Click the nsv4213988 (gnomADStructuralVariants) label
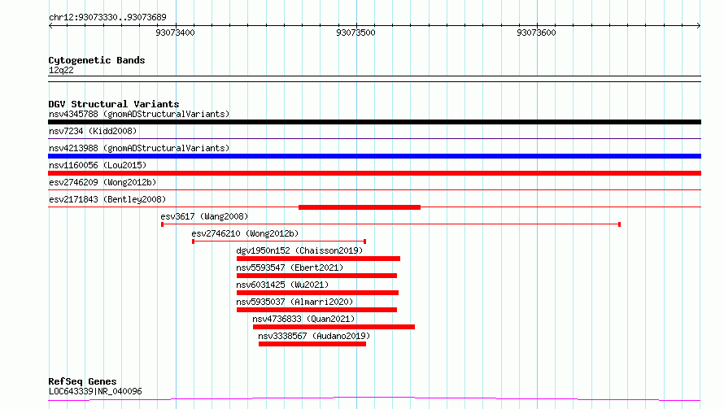 click(139, 148)
